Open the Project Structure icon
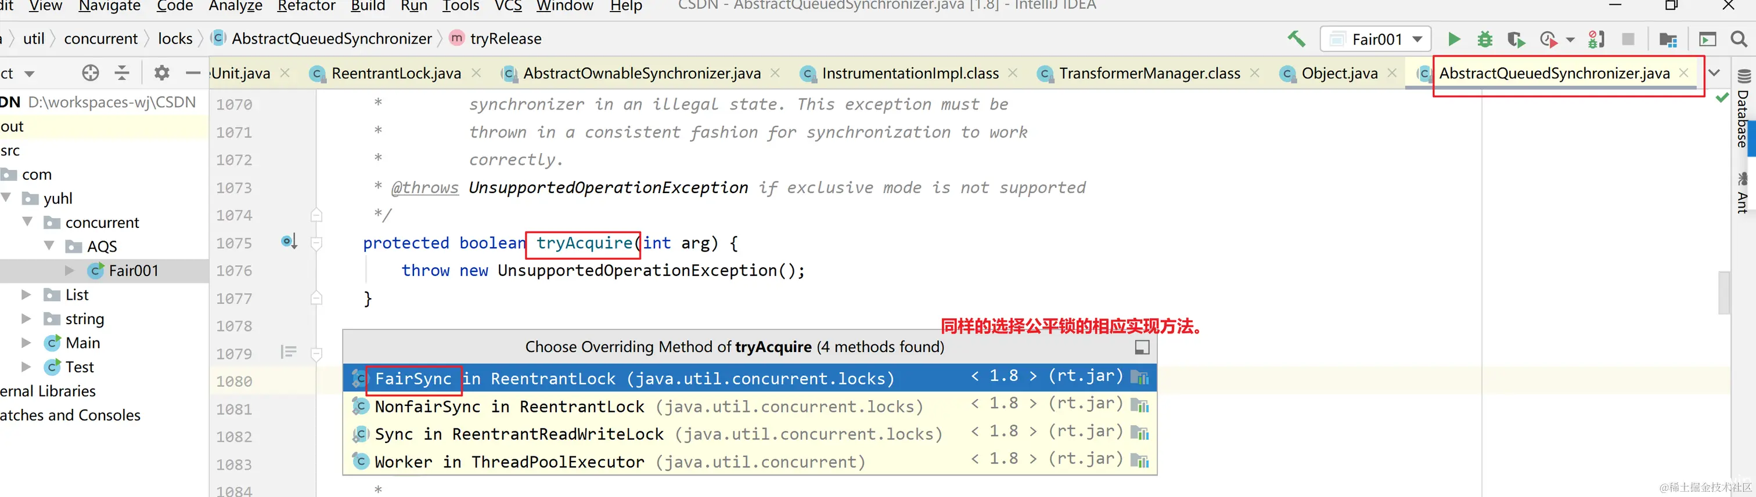Viewport: 1756px width, 497px height. [1668, 39]
